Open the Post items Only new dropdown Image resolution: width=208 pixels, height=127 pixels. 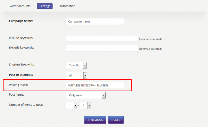pos(86,95)
